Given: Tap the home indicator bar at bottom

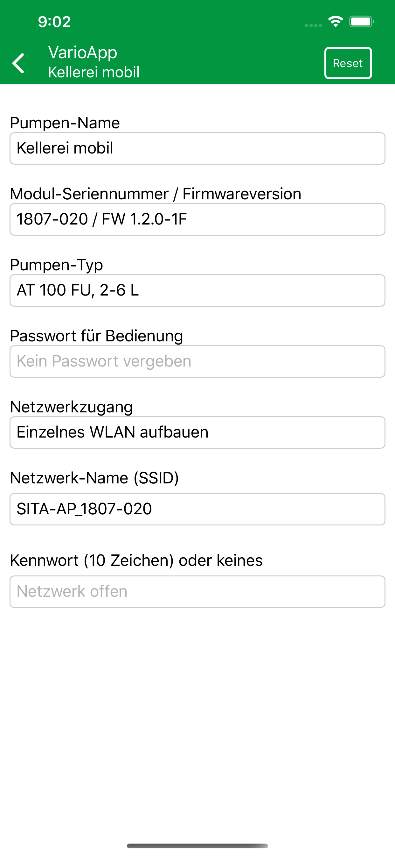Looking at the screenshot, I should pos(197,846).
